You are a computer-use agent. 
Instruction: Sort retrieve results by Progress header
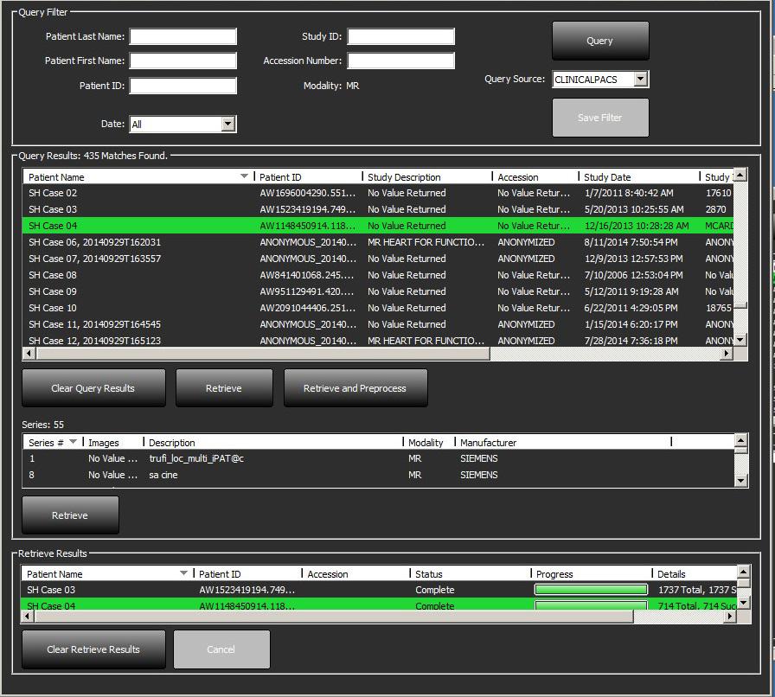(591, 574)
